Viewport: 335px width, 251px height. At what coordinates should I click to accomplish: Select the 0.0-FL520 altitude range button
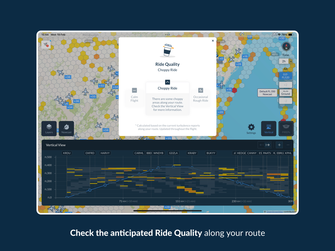pyautogui.click(x=285, y=76)
